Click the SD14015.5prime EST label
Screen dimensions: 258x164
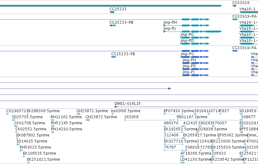point(32,141)
